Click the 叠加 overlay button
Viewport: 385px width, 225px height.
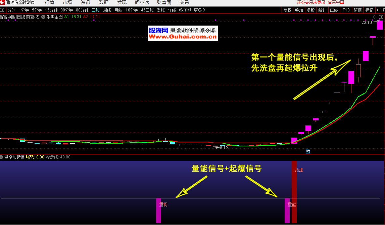pos(299,10)
